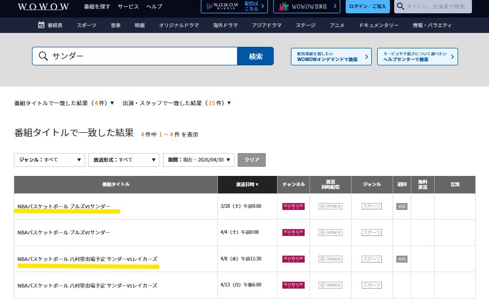Click the 初回 badge in first row
This screenshot has height=304, width=489.
pos(402,206)
